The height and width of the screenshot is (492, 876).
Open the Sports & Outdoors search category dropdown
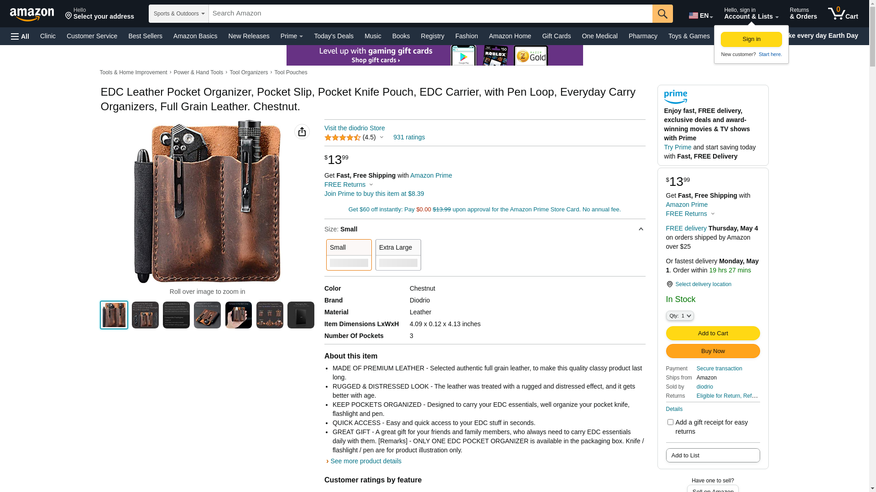(x=179, y=14)
